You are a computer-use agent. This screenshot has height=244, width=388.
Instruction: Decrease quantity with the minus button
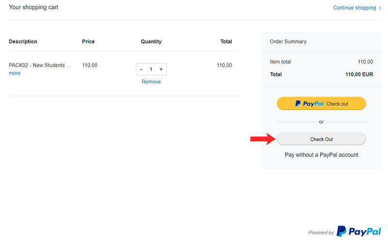coord(141,69)
